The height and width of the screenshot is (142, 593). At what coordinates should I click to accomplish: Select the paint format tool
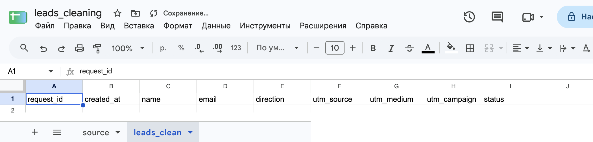[97, 48]
